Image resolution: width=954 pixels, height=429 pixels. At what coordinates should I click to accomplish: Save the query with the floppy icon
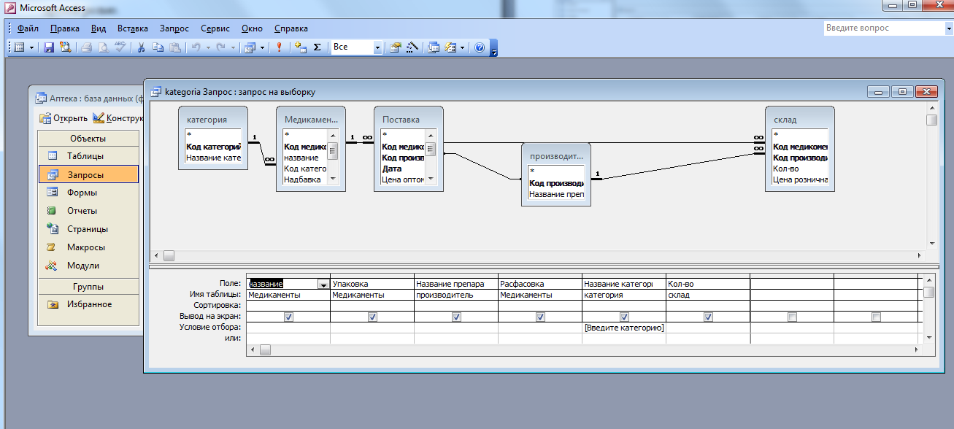pos(49,47)
